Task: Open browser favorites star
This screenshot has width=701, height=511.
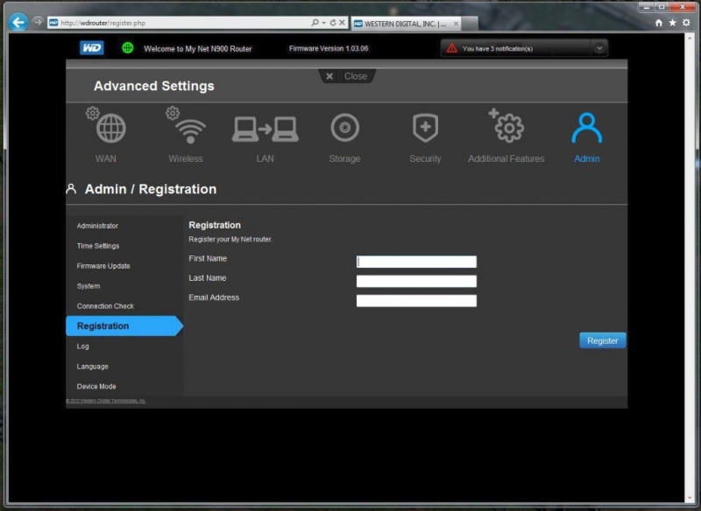Action: (672, 23)
